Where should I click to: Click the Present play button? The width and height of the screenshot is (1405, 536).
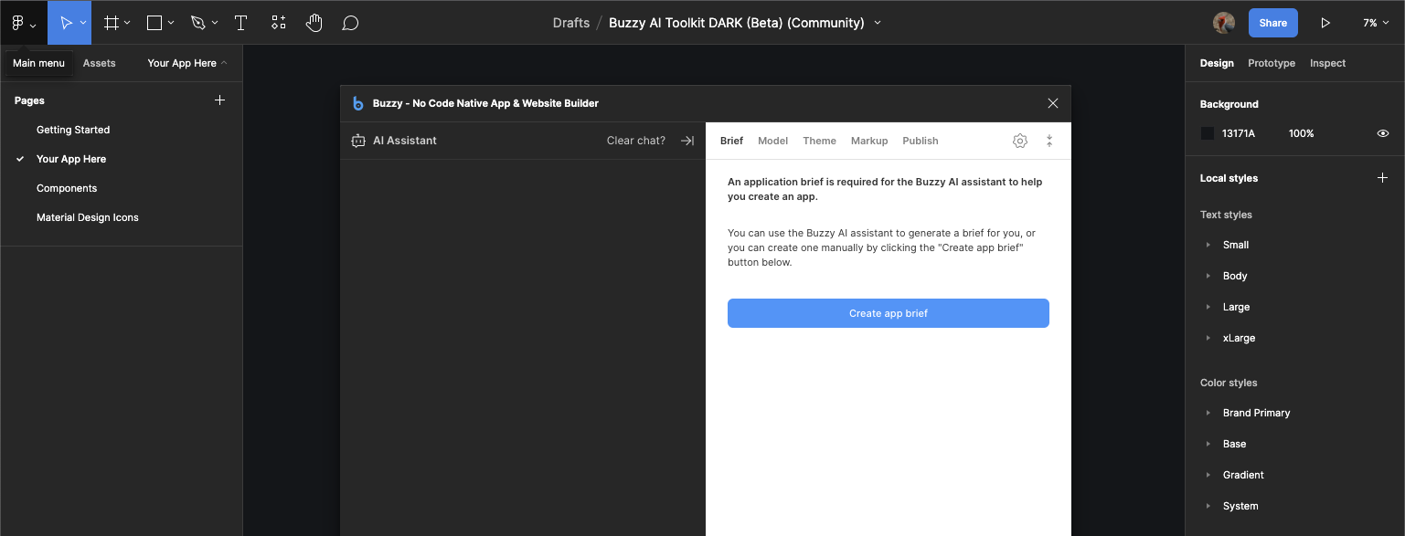(1325, 23)
